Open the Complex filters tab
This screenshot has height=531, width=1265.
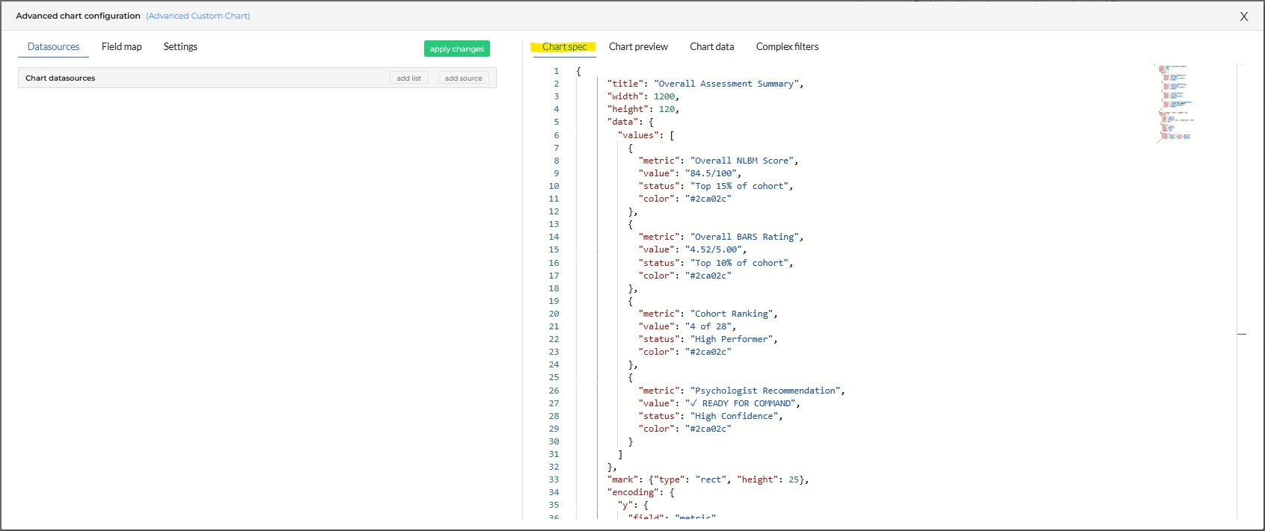(x=787, y=46)
